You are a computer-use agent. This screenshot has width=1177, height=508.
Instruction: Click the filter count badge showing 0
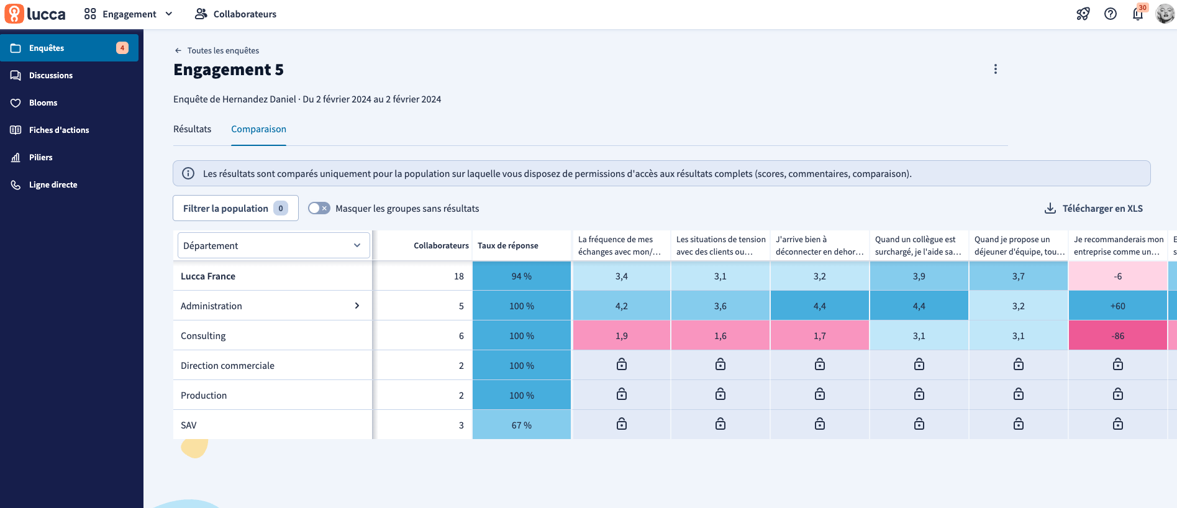[x=281, y=208]
